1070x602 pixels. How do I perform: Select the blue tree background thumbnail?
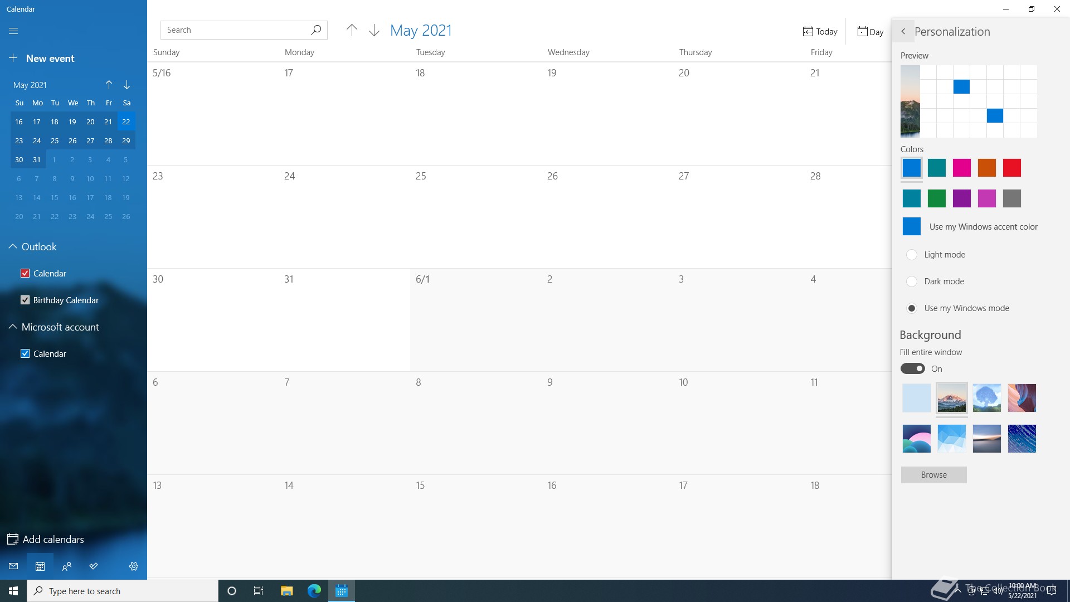pos(986,398)
